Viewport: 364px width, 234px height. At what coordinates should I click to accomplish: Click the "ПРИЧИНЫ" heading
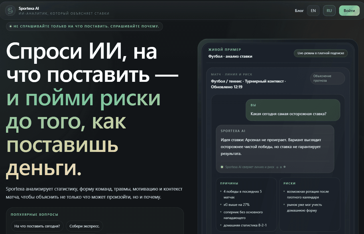[x=229, y=183]
